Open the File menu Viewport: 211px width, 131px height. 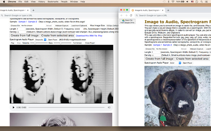(20, 2)
